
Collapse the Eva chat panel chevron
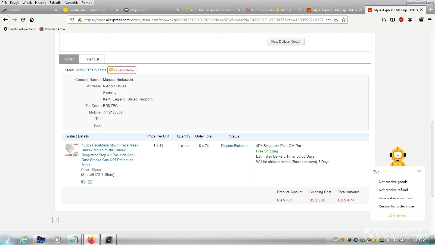pyautogui.click(x=419, y=171)
